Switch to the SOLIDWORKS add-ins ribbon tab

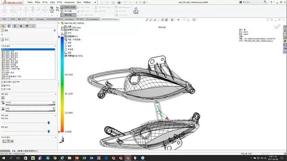coord(54,19)
